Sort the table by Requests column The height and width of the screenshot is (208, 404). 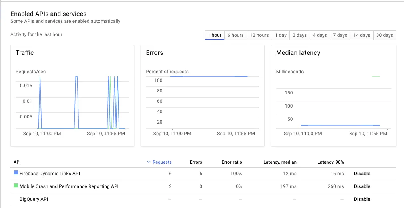point(162,162)
